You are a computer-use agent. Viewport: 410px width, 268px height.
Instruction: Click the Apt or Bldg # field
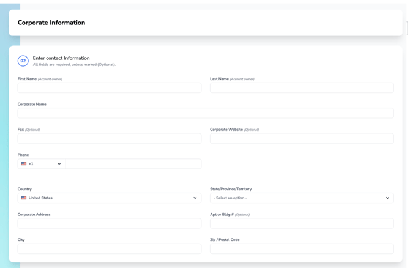[x=302, y=223]
